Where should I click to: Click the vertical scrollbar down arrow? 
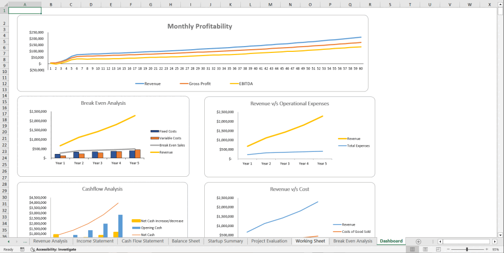tap(500, 234)
